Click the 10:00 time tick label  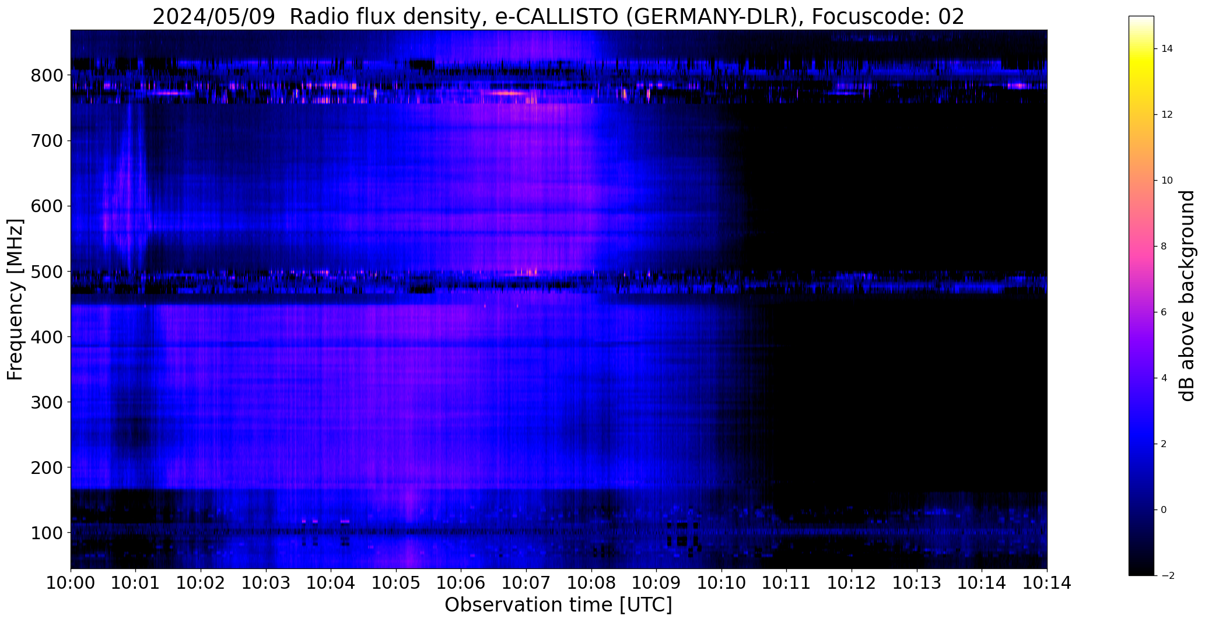click(x=71, y=582)
